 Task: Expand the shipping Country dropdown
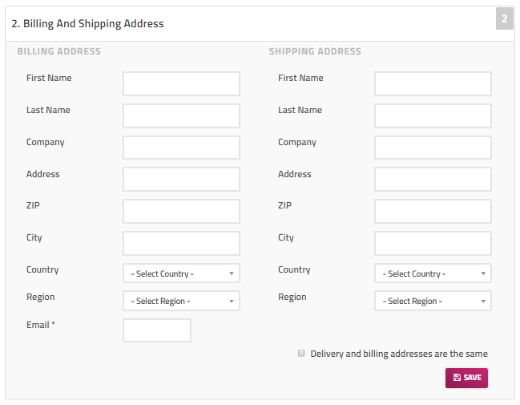pos(433,273)
